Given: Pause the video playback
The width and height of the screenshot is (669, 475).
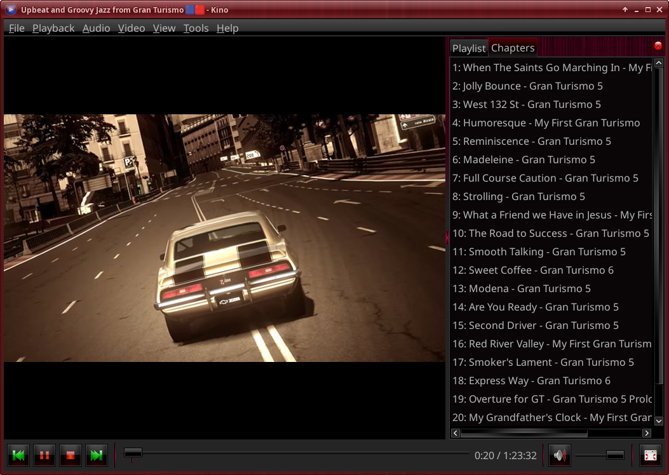Looking at the screenshot, I should tap(44, 455).
